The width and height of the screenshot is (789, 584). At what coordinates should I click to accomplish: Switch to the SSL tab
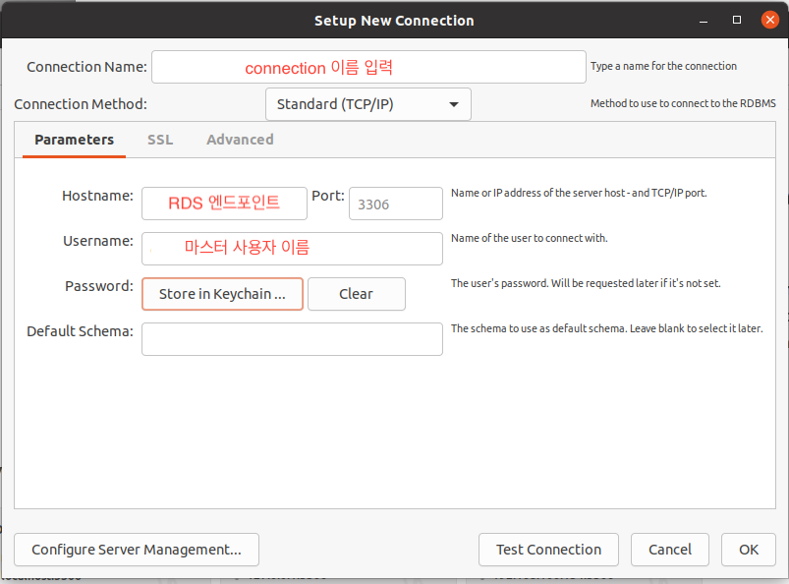pos(160,140)
